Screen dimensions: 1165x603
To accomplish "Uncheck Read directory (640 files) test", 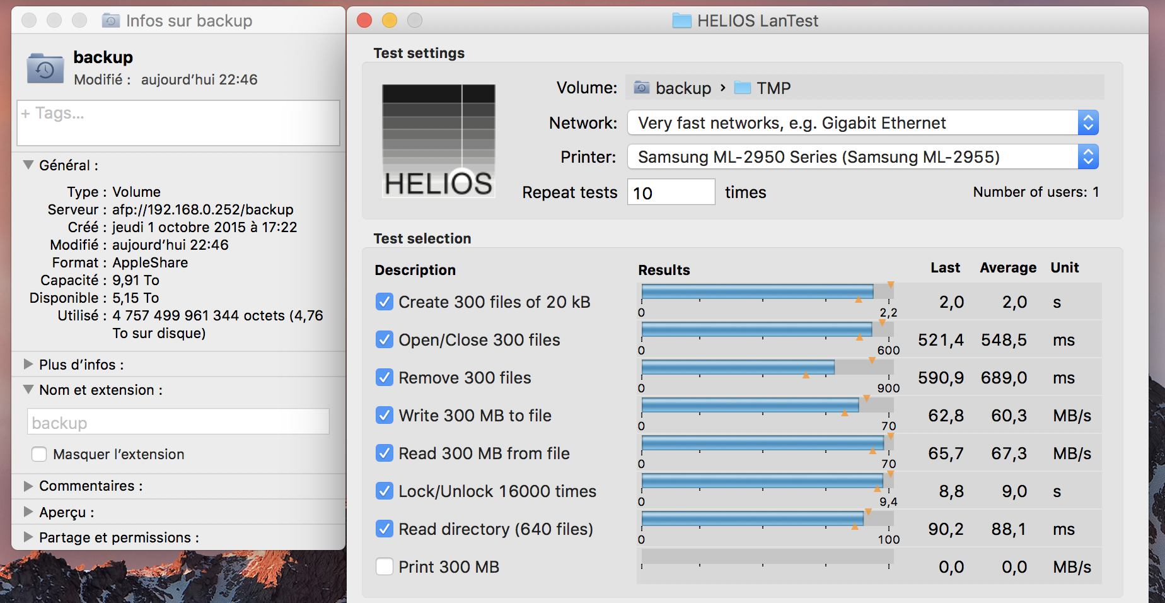I will tap(385, 529).
